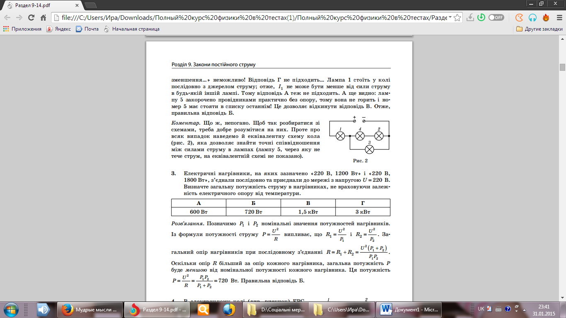Click the flame smiley Hola extension
The image size is (566, 318).
546,17
